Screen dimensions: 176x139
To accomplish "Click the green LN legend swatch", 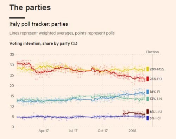I will tap(147, 99).
